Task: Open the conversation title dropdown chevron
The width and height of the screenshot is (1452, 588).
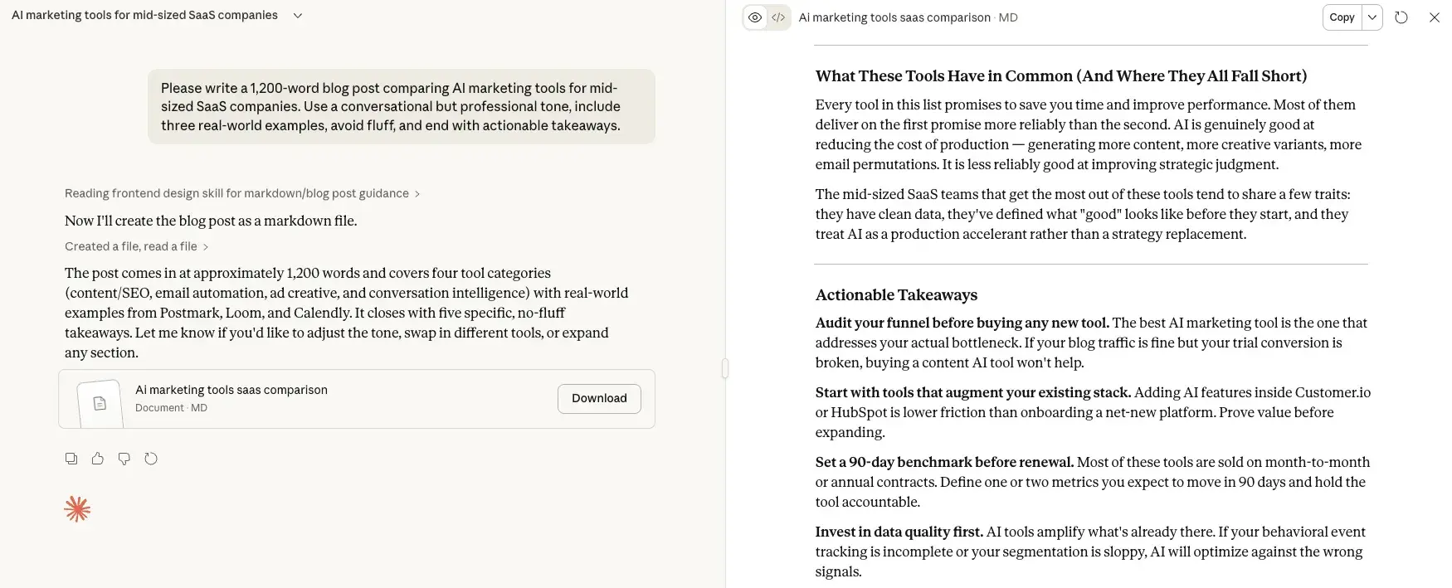Action: coord(298,16)
